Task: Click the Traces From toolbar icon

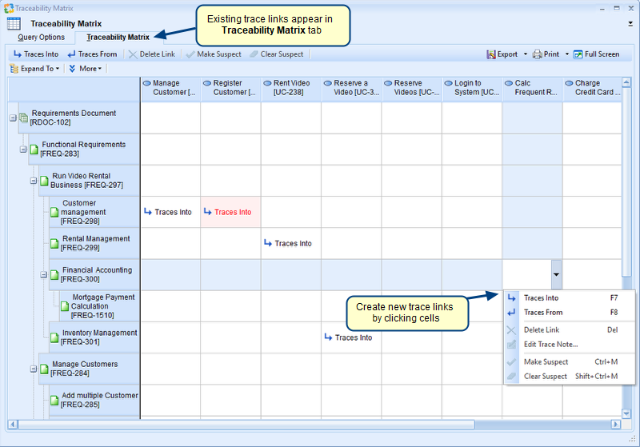Action: pyautogui.click(x=72, y=54)
